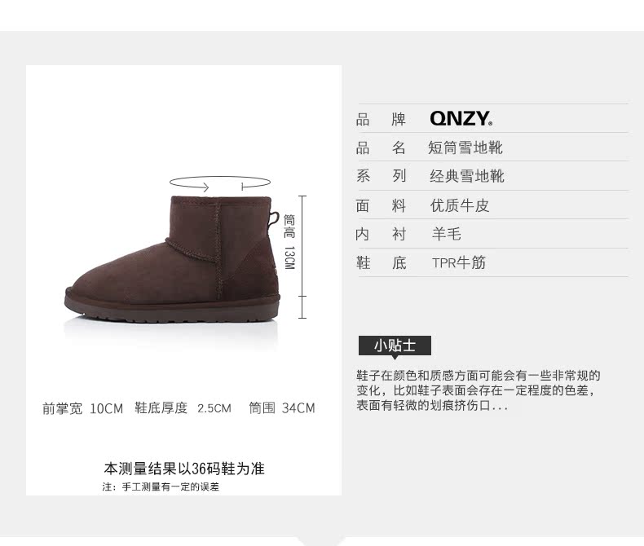Click the 面料 row label
644x546 pixels.
click(381, 205)
